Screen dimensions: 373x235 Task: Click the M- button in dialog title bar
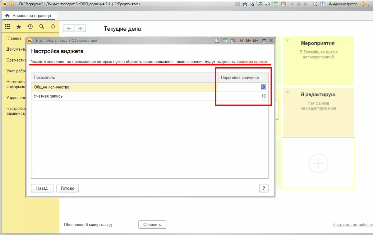click(256, 41)
